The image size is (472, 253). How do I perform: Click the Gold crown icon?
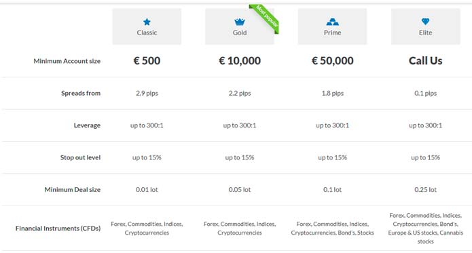[240, 22]
